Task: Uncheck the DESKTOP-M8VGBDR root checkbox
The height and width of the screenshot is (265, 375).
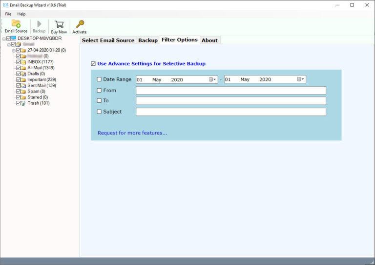Action: (9, 38)
